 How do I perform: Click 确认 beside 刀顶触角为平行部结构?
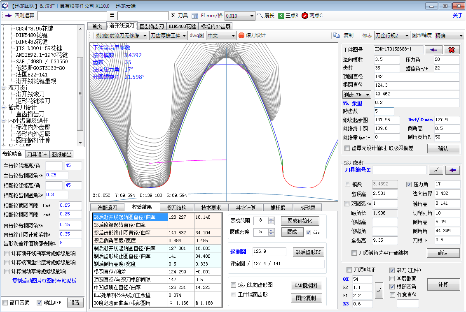tap(443, 253)
